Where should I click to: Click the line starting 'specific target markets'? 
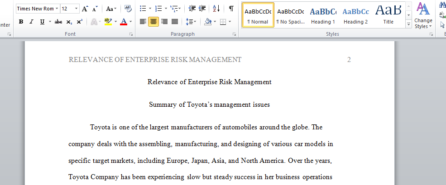200,161
